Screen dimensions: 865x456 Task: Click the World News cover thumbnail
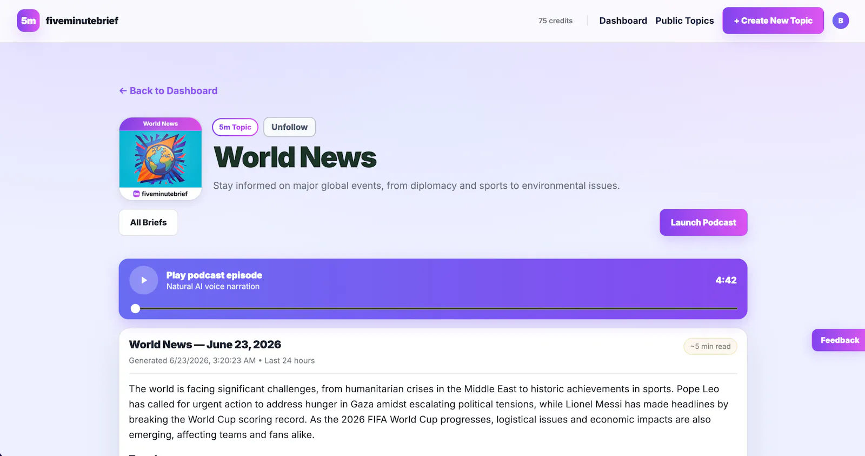pyautogui.click(x=161, y=158)
